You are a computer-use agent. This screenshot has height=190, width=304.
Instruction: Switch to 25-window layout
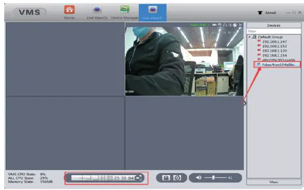pyautogui.click(x=117, y=178)
